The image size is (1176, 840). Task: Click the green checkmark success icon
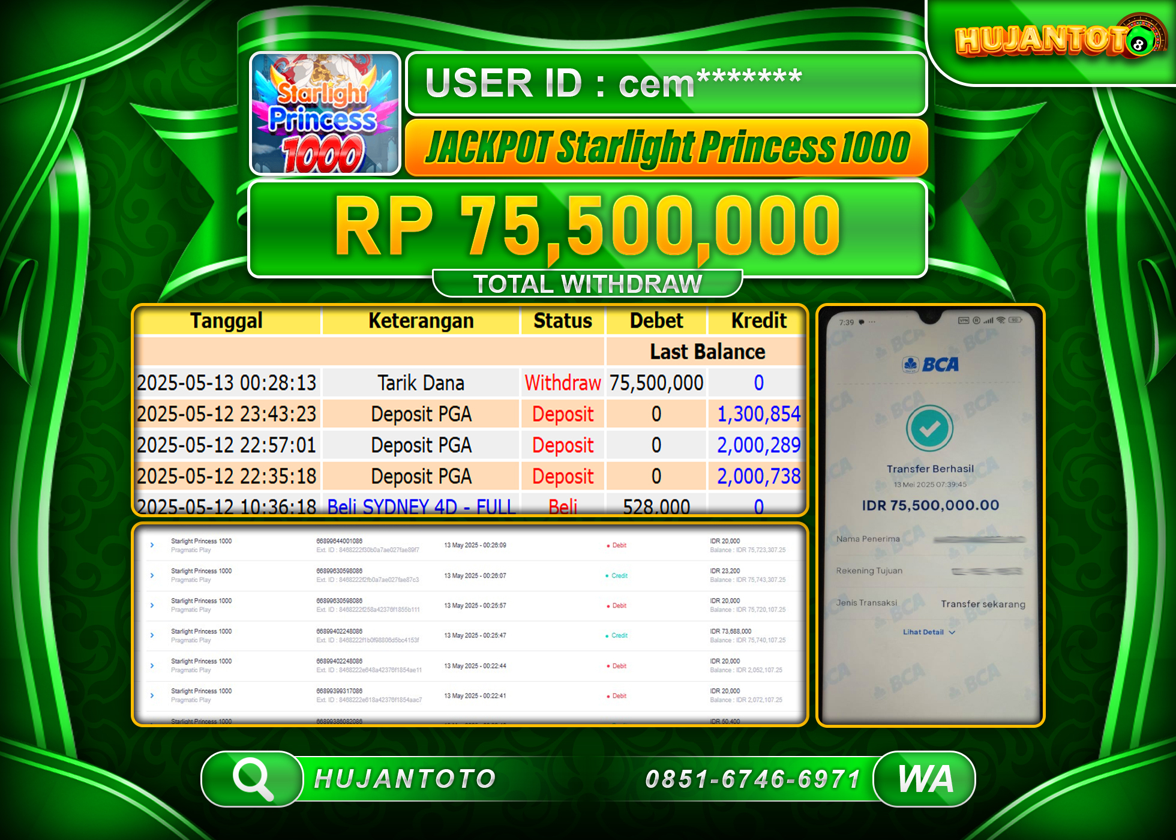(x=929, y=428)
